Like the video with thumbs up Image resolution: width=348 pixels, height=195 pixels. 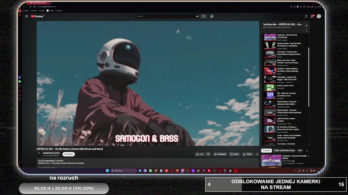tap(200, 154)
